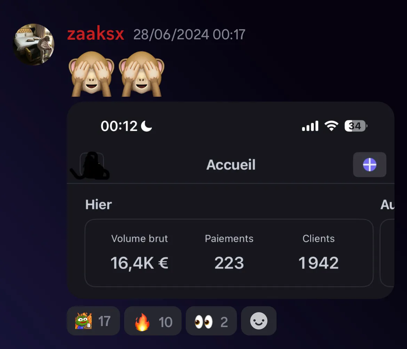Toggle the fire emoji reaction with 10
The width and height of the screenshot is (407, 349).
point(153,321)
